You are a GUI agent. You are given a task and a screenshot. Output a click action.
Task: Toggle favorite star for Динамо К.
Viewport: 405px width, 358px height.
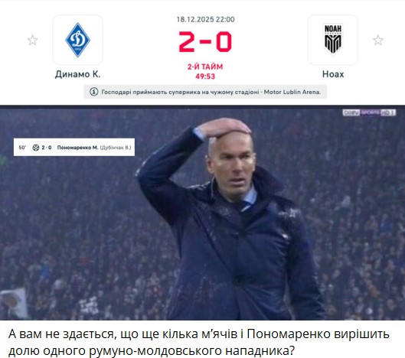pos(33,40)
